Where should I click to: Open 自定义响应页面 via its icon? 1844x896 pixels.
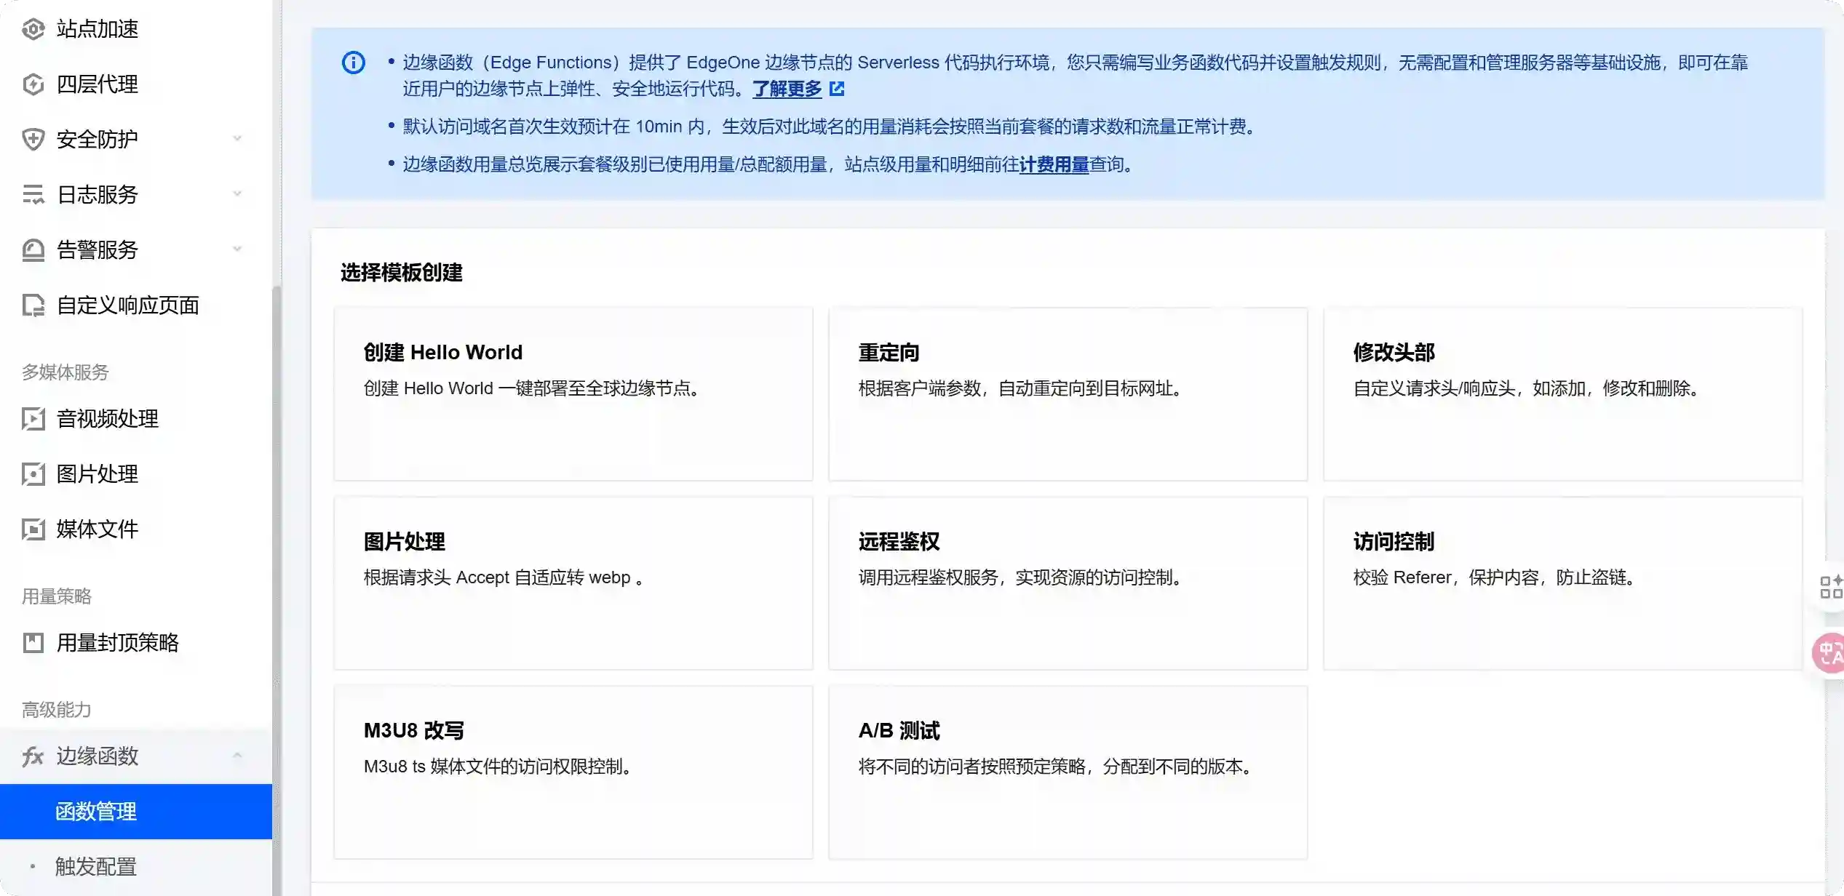pyautogui.click(x=33, y=305)
